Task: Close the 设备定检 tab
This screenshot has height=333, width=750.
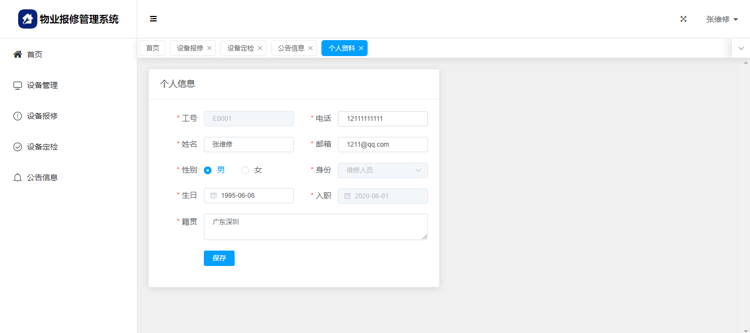Action: tap(260, 48)
